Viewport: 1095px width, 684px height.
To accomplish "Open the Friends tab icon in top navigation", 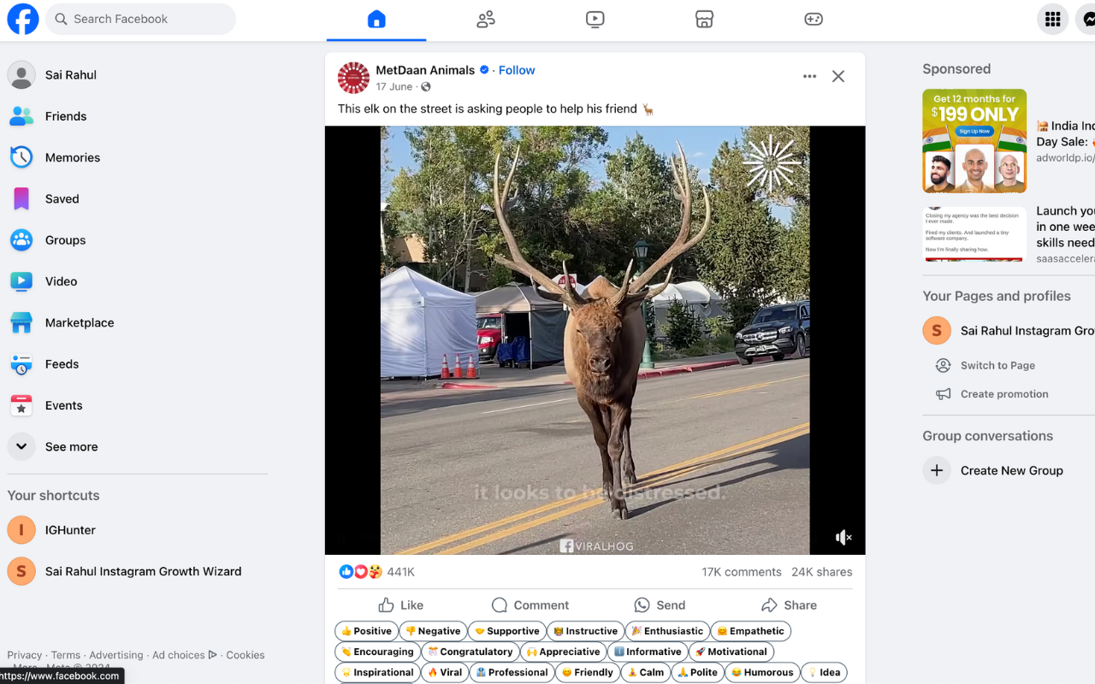I will tap(486, 19).
